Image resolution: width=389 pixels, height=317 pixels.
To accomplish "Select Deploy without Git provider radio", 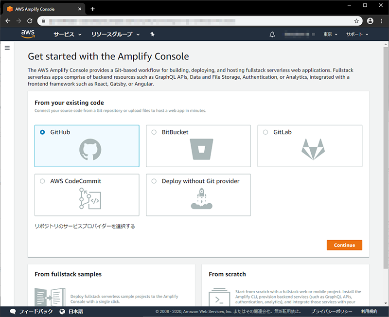I will pos(154,181).
